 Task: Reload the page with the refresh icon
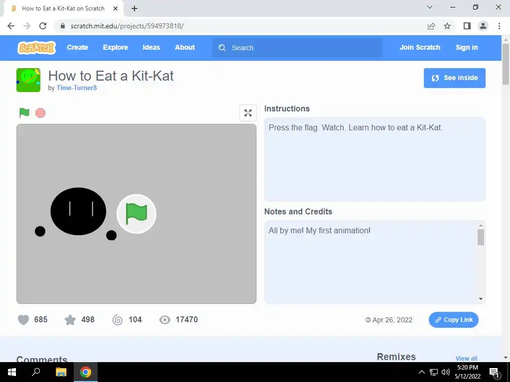coord(43,26)
